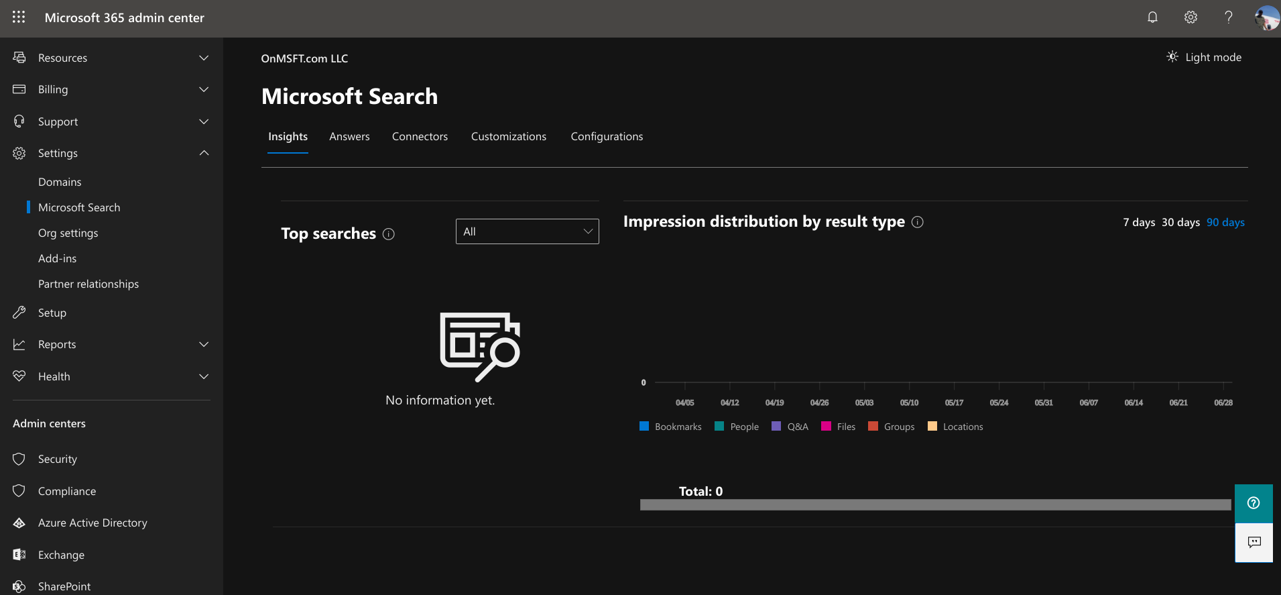Image resolution: width=1281 pixels, height=595 pixels.
Task: Open the teal help assistant button
Action: [1254, 503]
